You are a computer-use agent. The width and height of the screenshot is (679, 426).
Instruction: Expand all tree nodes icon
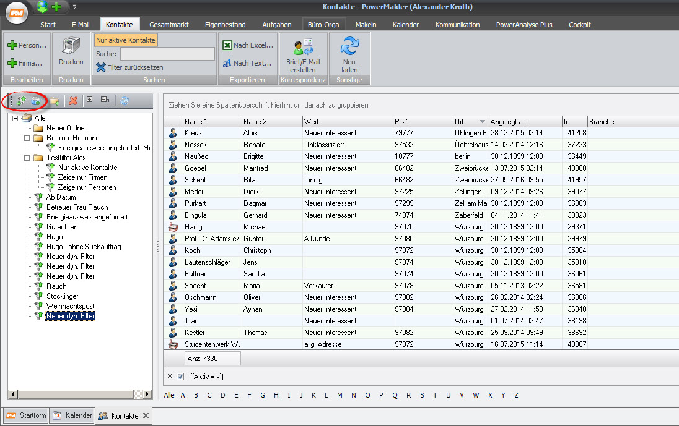point(89,100)
